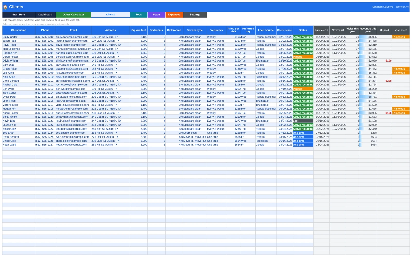Click Ben Ward's last clean date 06/26/2026

tap(321, 89)
